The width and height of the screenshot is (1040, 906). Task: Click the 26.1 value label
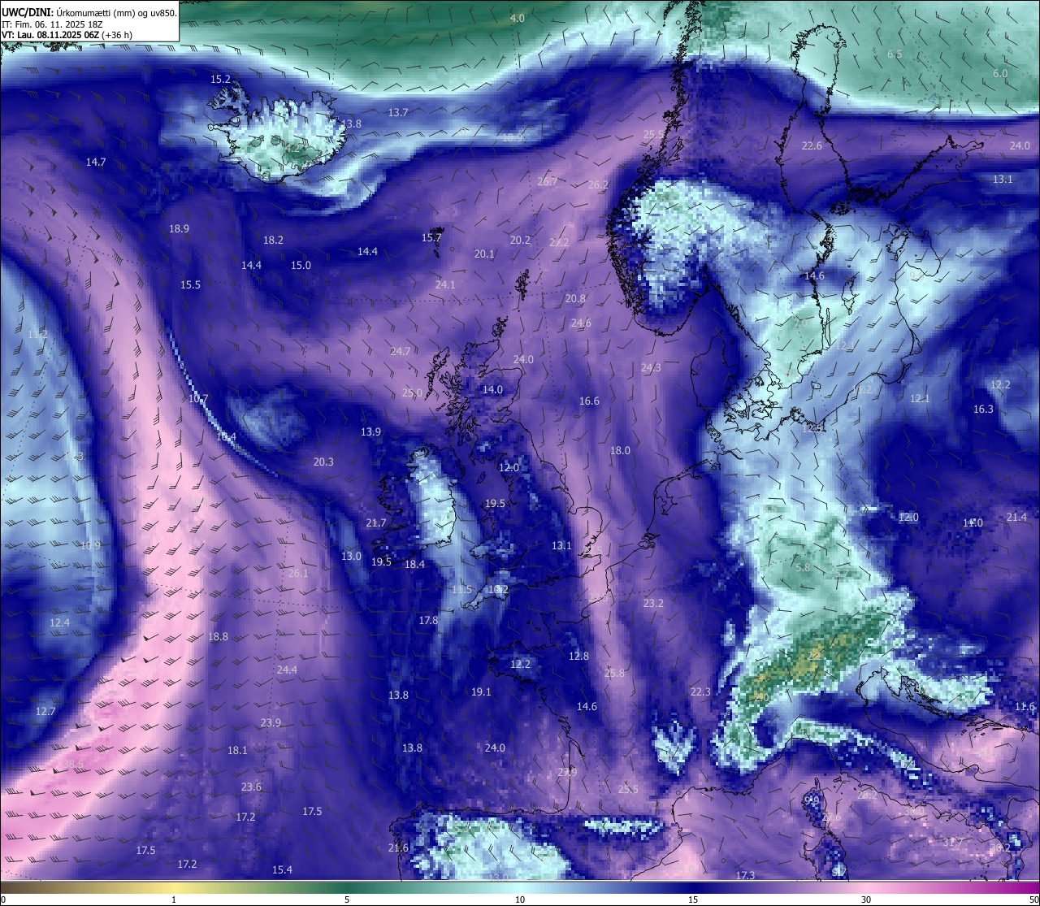click(x=298, y=574)
